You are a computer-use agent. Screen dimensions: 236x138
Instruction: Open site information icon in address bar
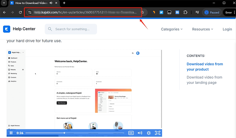point(30,12)
